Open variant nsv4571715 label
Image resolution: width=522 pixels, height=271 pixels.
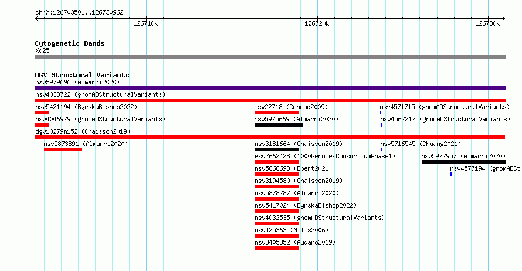click(445, 107)
